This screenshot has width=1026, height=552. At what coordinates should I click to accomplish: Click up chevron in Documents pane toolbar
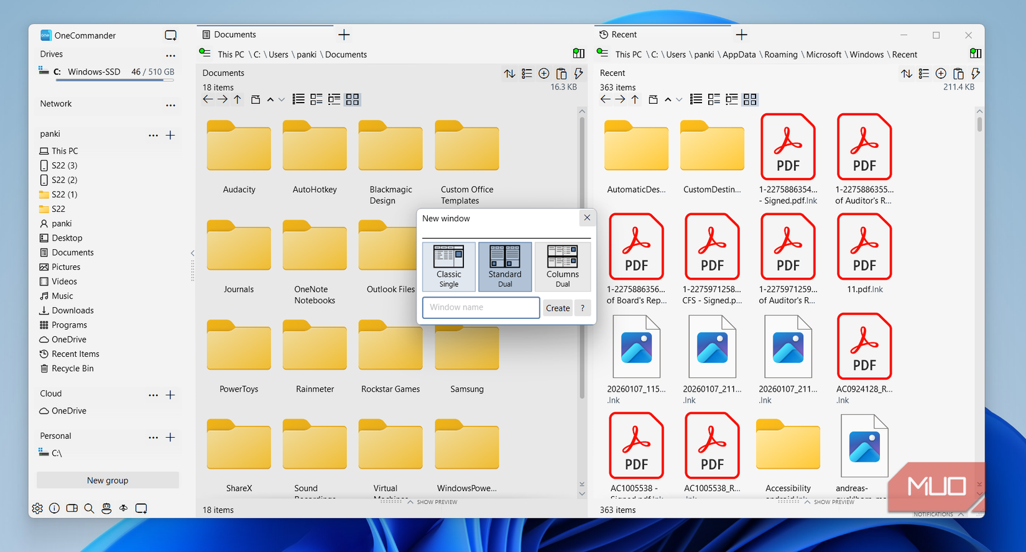click(x=270, y=99)
